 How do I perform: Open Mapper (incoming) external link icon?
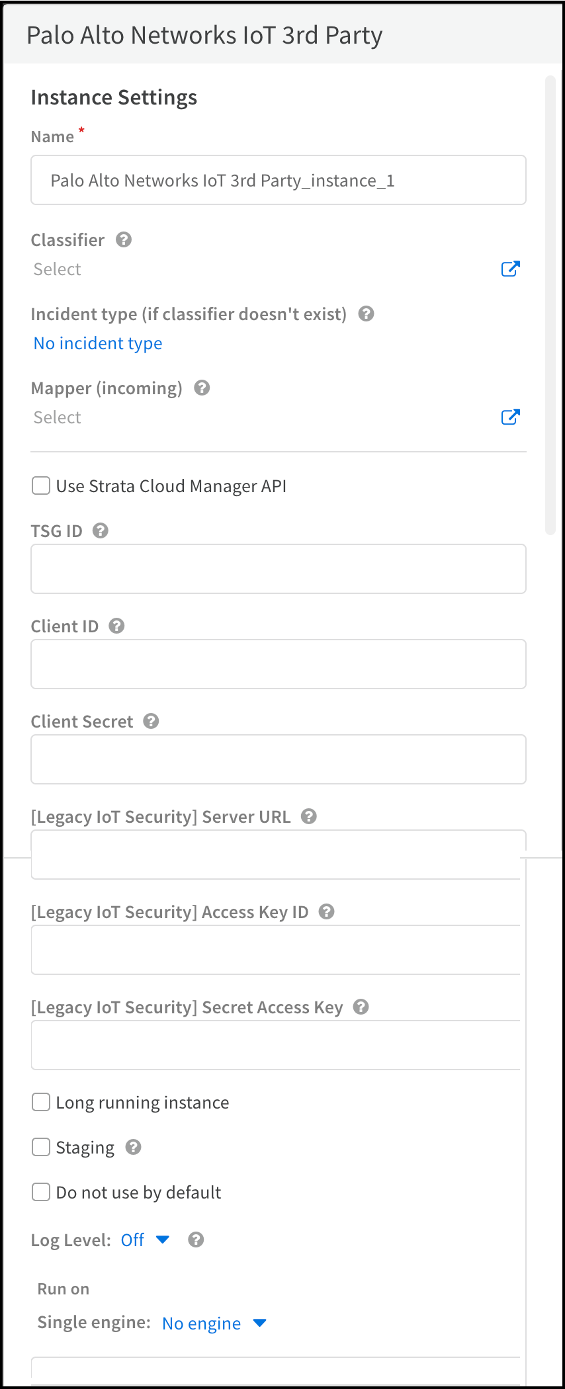pos(510,417)
